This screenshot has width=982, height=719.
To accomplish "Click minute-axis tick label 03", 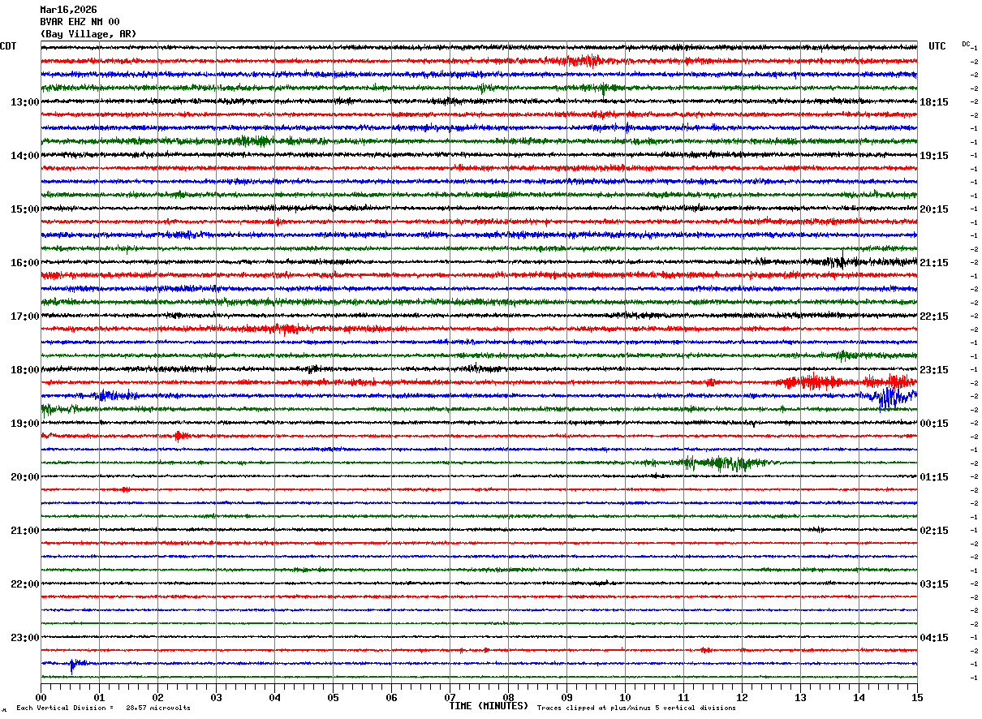I will tap(216, 697).
